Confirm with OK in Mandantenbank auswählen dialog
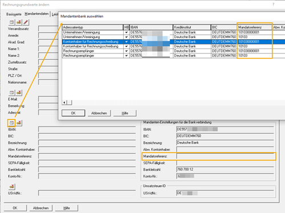 click(x=74, y=113)
